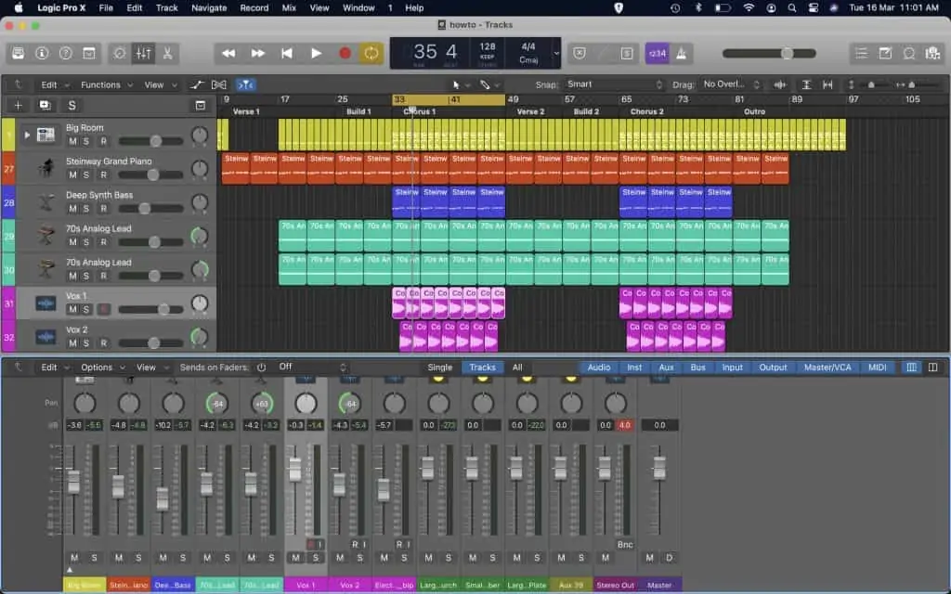Go to beginning with transport button
This screenshot has height=594, width=951.
pos(287,53)
